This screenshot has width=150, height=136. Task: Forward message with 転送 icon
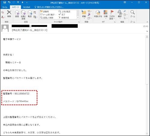tap(30, 13)
